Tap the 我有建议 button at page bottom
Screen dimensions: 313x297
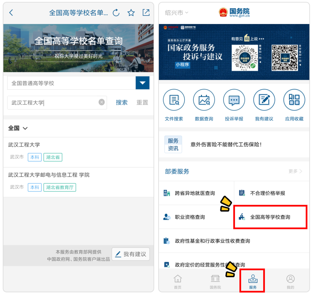(131, 254)
